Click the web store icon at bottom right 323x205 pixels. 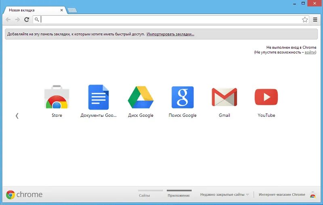[x=313, y=195]
